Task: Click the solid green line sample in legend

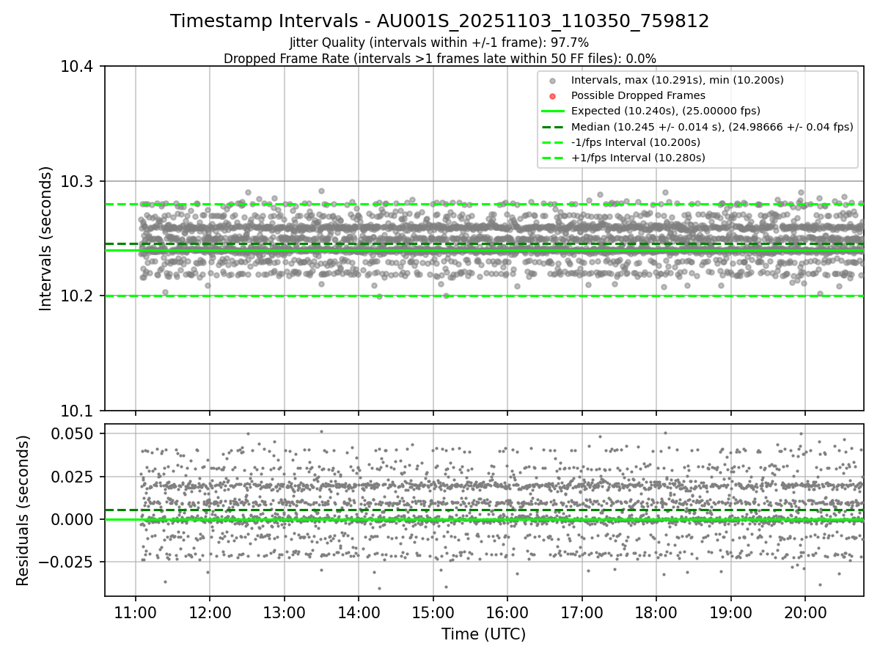Action: 553,111
